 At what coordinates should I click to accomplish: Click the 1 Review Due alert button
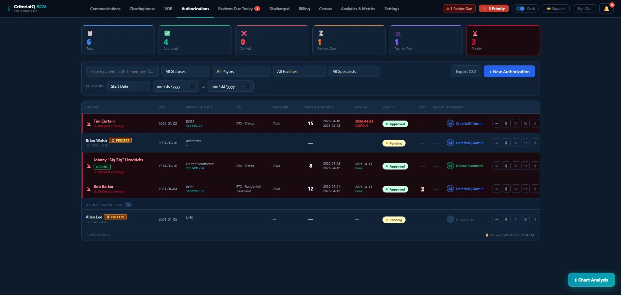(459, 9)
